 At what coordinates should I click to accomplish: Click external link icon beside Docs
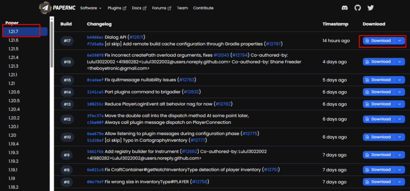pyautogui.click(x=145, y=8)
